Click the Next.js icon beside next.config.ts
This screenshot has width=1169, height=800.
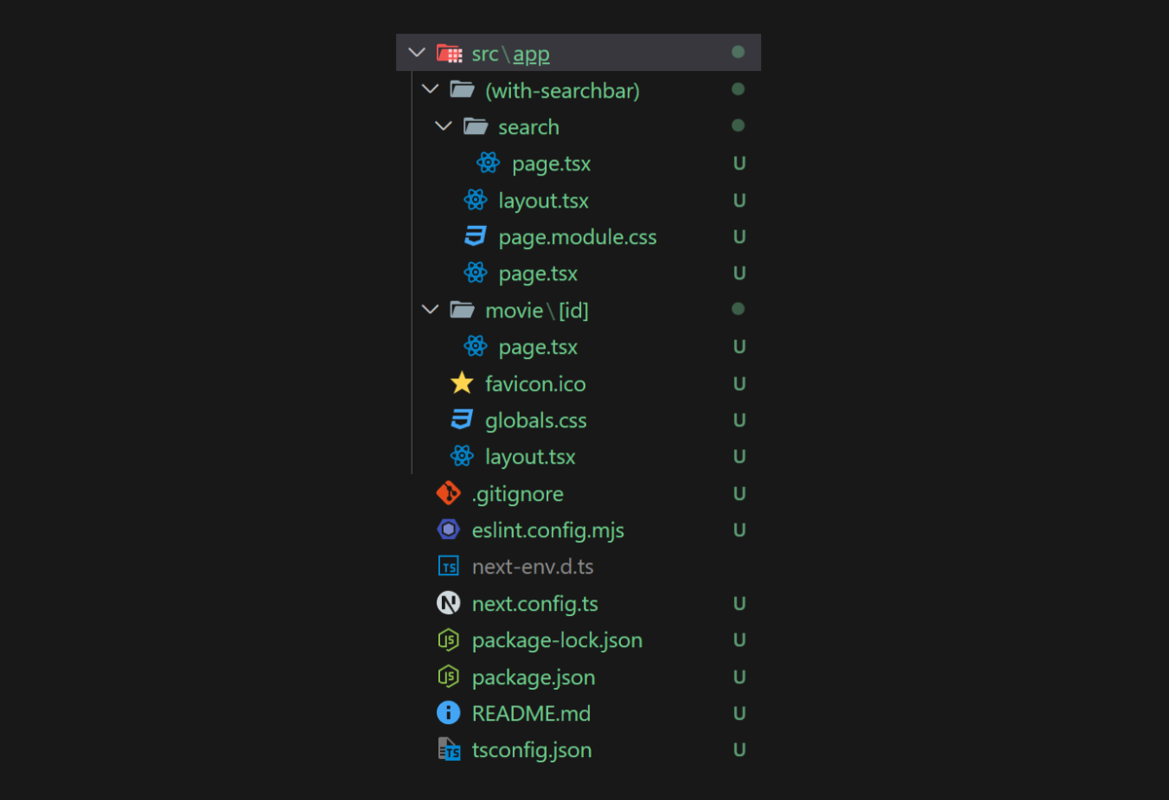[448, 603]
